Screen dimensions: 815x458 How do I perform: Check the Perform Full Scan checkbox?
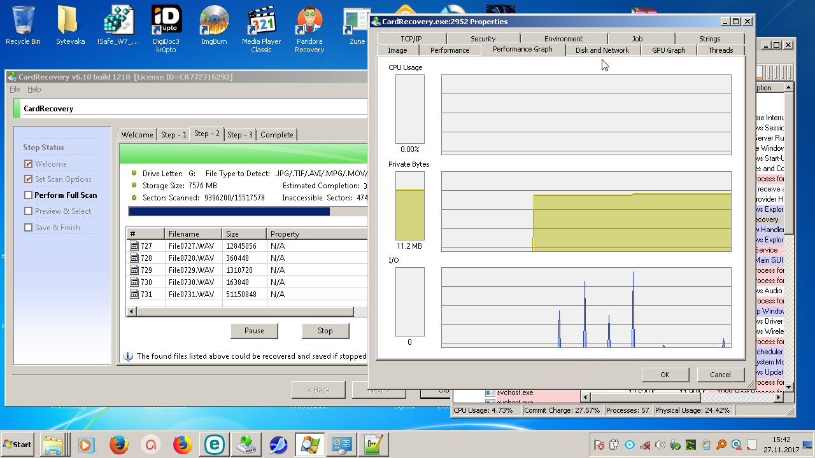tap(28, 195)
